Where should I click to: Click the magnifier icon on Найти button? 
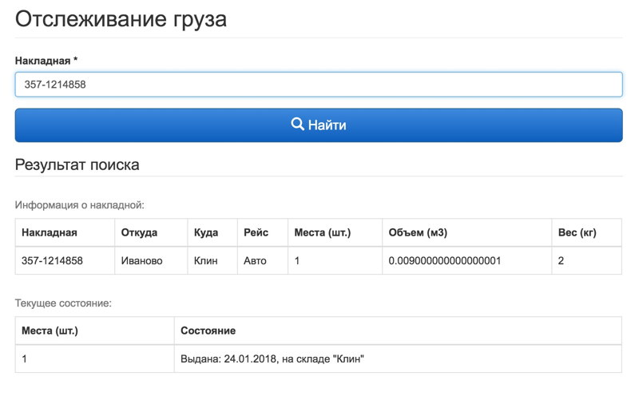click(297, 124)
